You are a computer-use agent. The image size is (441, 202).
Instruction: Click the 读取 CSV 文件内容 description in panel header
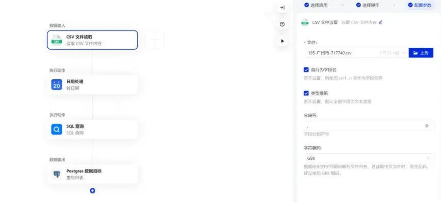pos(359,22)
